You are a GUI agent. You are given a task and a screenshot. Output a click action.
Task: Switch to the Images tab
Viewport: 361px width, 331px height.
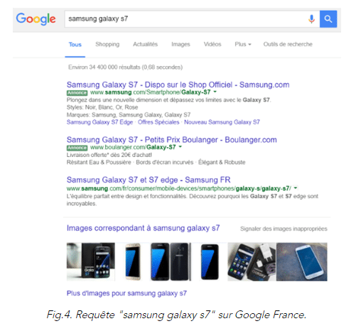[180, 44]
